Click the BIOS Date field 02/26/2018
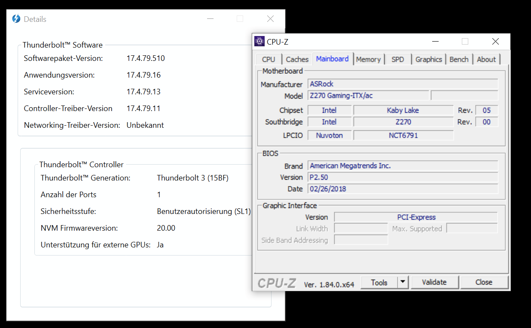 pyautogui.click(x=403, y=189)
